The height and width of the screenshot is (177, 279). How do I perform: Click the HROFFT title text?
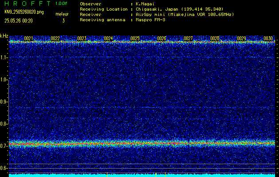click(28, 4)
